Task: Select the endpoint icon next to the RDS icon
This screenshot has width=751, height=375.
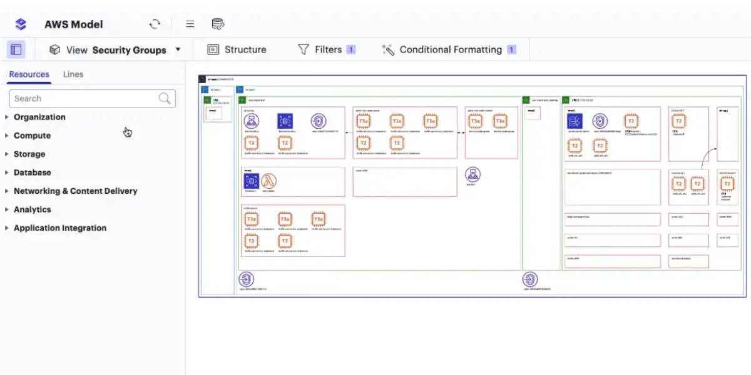Action: [600, 121]
